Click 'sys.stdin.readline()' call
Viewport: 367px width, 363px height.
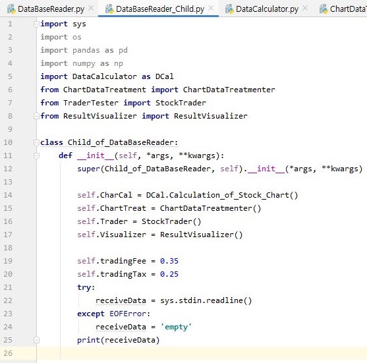point(206,300)
